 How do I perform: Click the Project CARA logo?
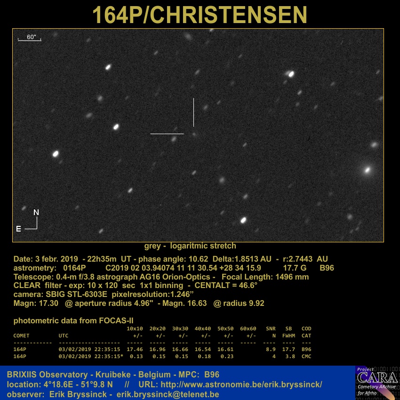coord(377,383)
